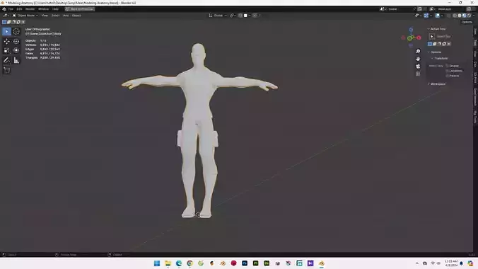The width and height of the screenshot is (478, 269).
Task: Toggle X-ray mode
Action: tap(449, 16)
